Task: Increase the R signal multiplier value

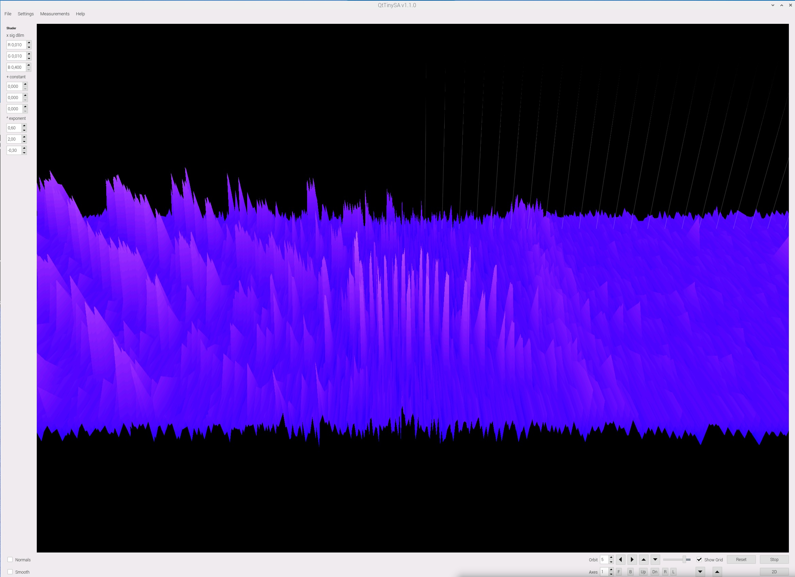Action: pos(29,43)
